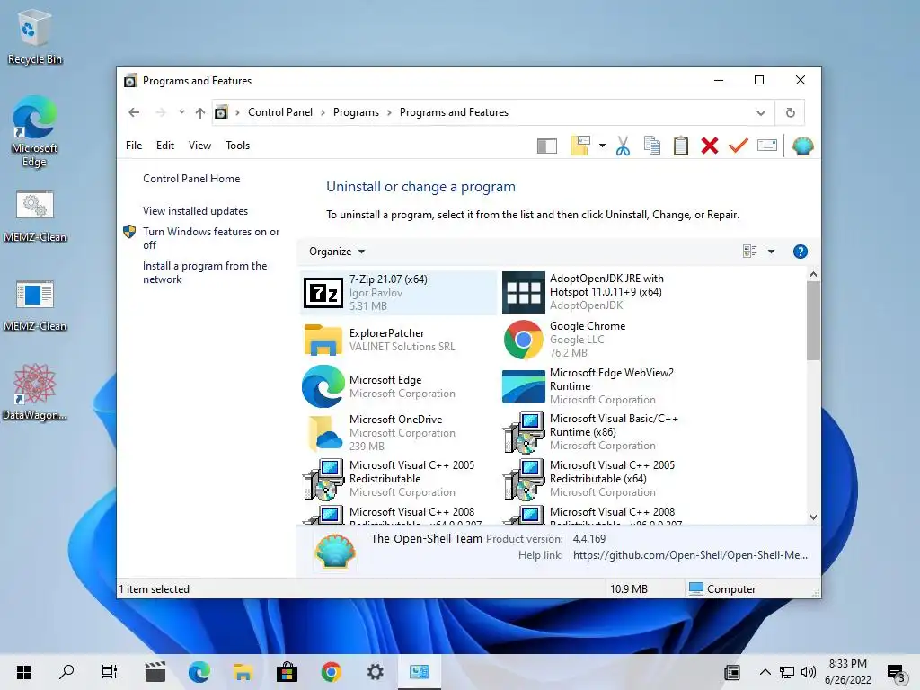Open Control Panel Home link
The height and width of the screenshot is (690, 920).
191,179
